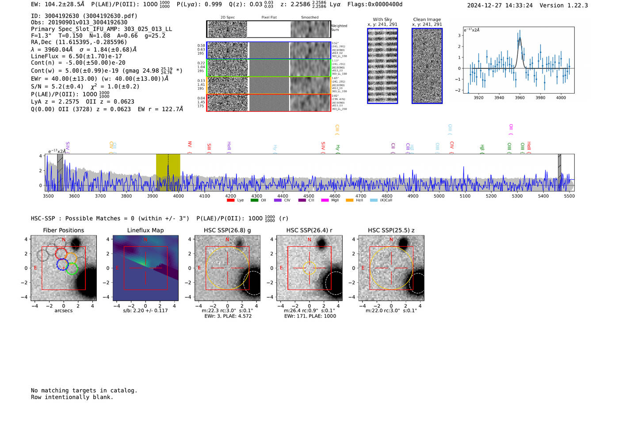This screenshot has width=619, height=421.
Task: Select the Lineflux Map panel
Action: click(145, 268)
